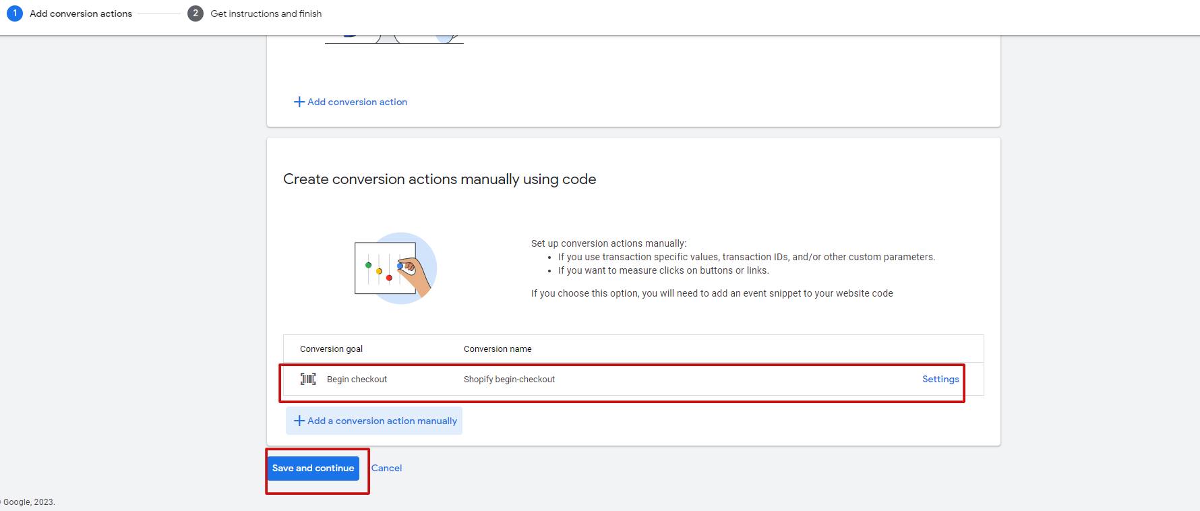
Task: Click the Create conversion actions manually heading
Action: [x=440, y=179]
